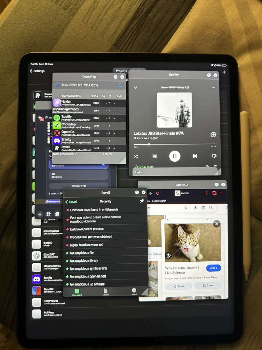Toggle the pin icon in Reveil
This screenshot has height=350, width=262.
point(142,201)
